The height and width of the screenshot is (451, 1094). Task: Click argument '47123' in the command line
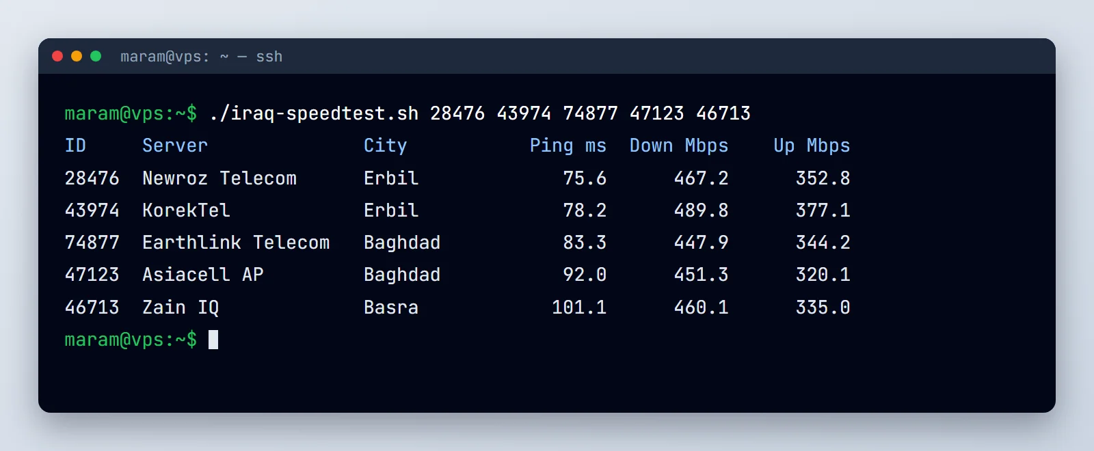pyautogui.click(x=656, y=113)
